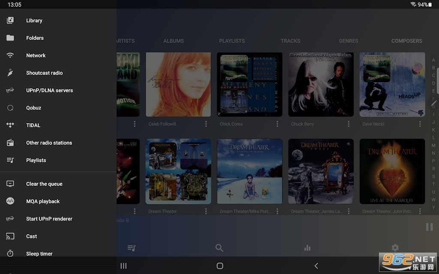Image resolution: width=439 pixels, height=274 pixels.
Task: Open the Qobuz streaming service
Action: [x=33, y=108]
